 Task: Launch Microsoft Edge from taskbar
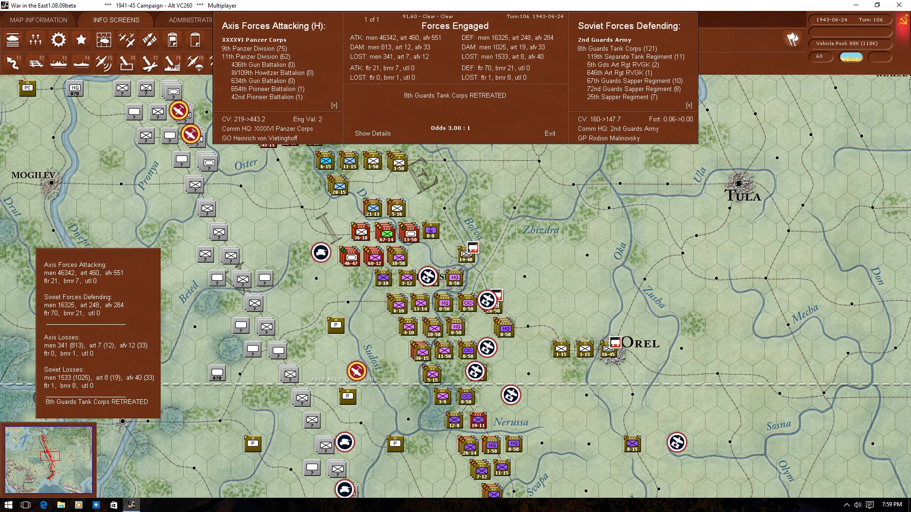point(43,505)
